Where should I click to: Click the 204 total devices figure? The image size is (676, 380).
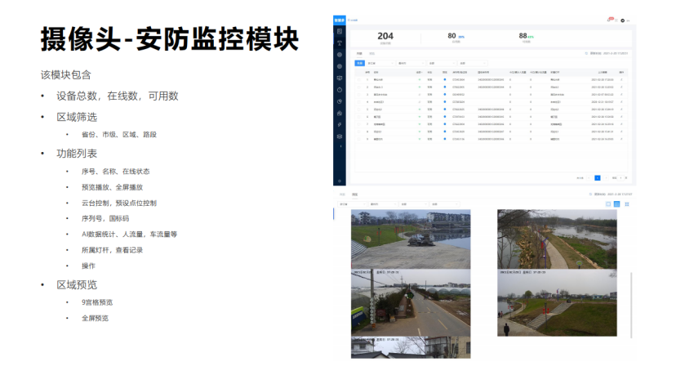click(385, 36)
